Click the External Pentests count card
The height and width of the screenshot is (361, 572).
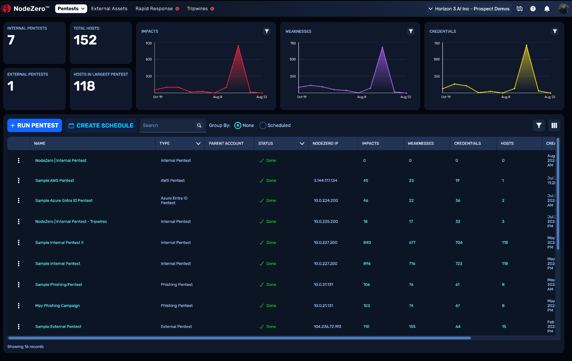34,89
